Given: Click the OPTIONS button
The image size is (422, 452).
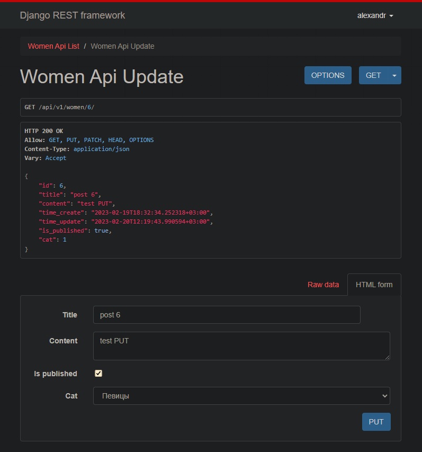Looking at the screenshot, I should click(328, 75).
